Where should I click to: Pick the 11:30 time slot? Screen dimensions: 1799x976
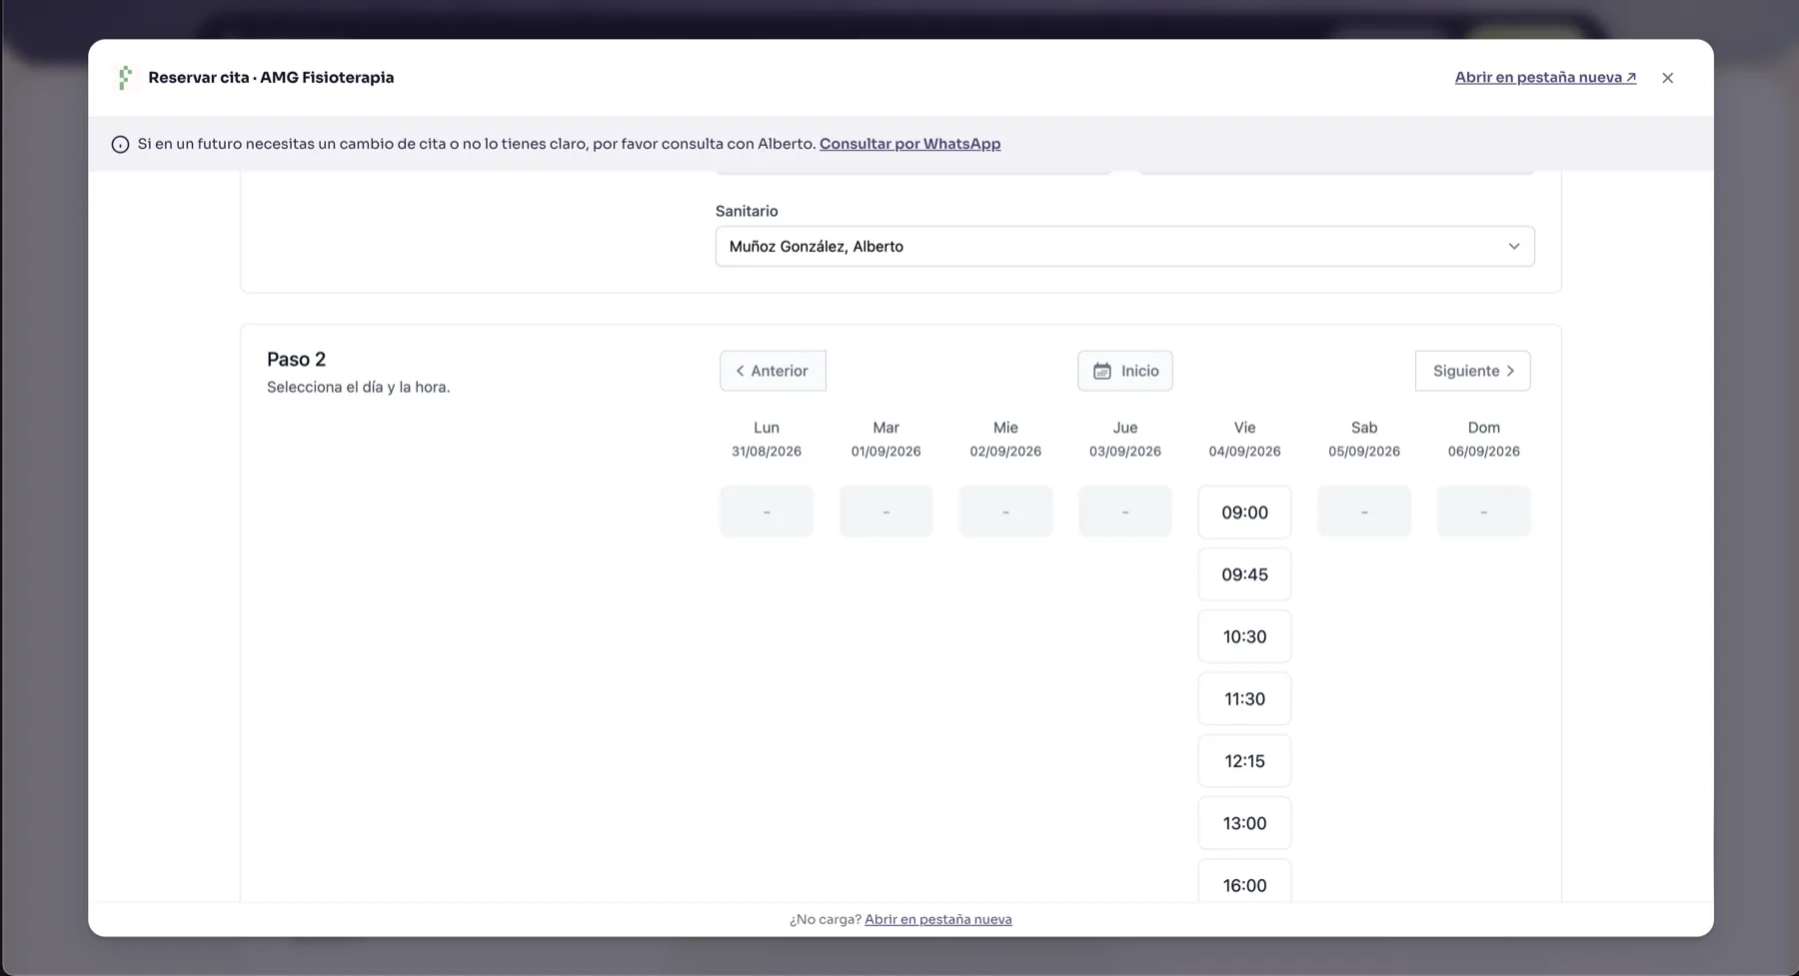1244,699
